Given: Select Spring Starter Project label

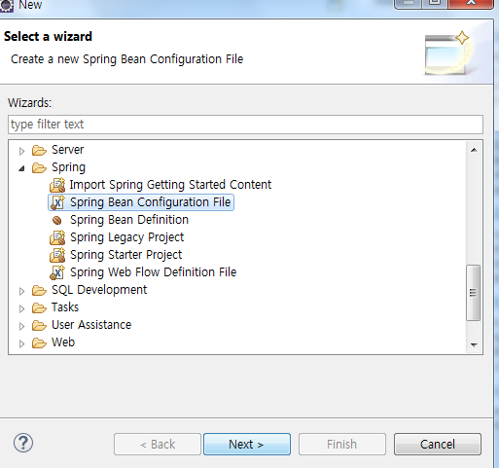Looking at the screenshot, I should pyautogui.click(x=126, y=255).
